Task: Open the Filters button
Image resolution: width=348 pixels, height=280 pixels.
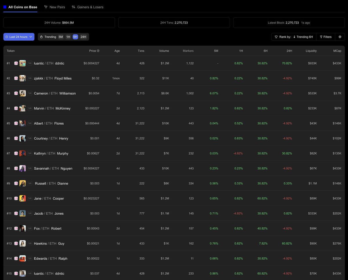Action: (x=326, y=37)
